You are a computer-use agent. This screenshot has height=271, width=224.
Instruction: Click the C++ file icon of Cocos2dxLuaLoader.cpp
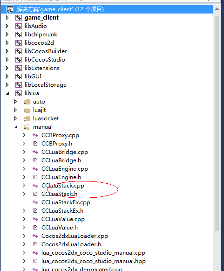click(35, 236)
